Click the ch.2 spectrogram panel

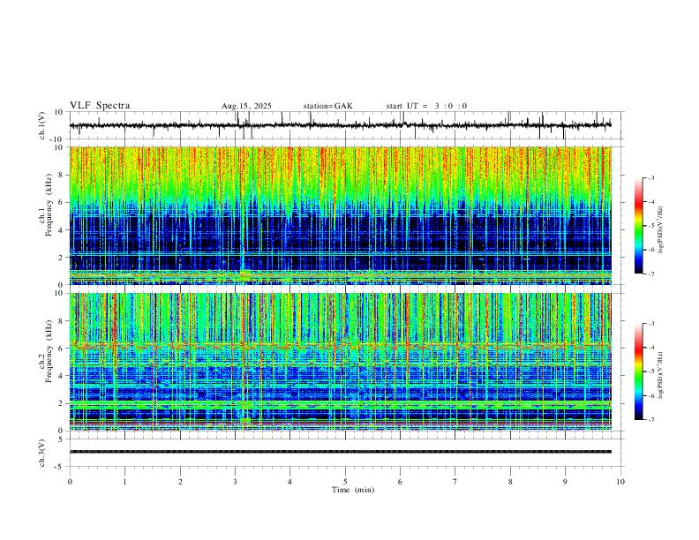tap(341, 362)
